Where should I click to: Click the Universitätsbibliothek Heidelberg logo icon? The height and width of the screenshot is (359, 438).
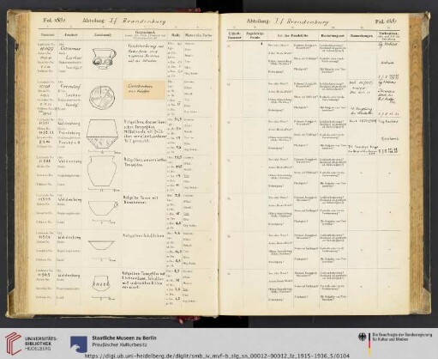[13, 344]
